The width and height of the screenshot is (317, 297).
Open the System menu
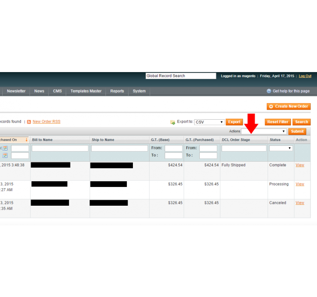coord(139,91)
